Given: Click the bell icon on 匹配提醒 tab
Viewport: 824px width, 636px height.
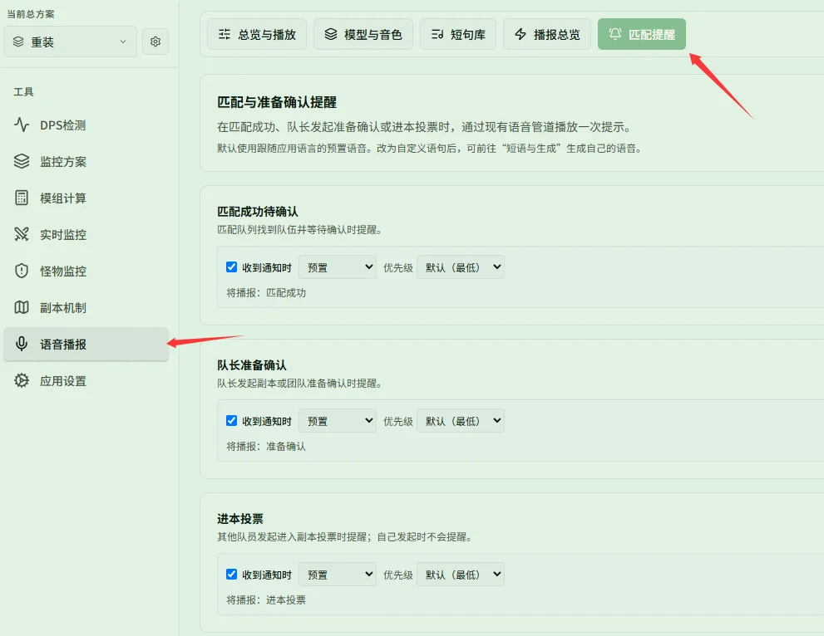Looking at the screenshot, I should (x=614, y=34).
